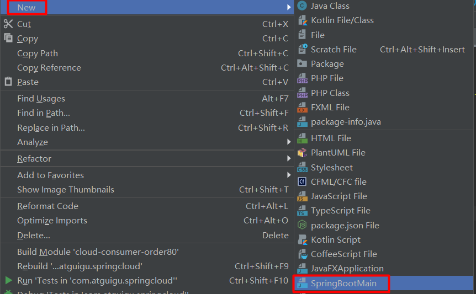This screenshot has width=476, height=294.
Task: Select Build Module 'cloud-consumer-order80'
Action: 98,252
